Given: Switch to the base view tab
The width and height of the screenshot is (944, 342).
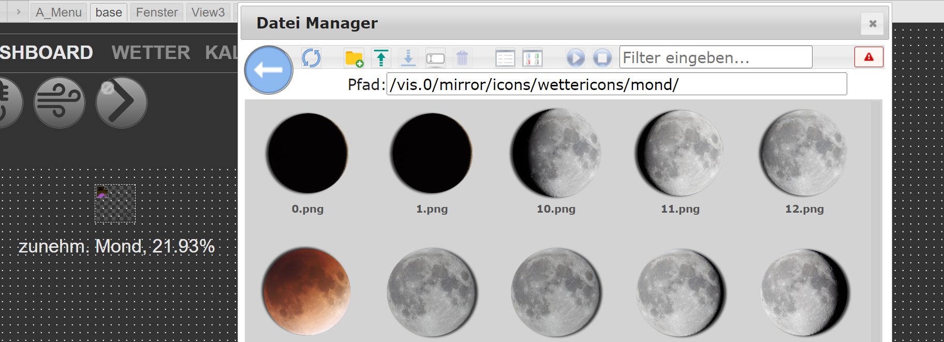Looking at the screenshot, I should click(109, 12).
